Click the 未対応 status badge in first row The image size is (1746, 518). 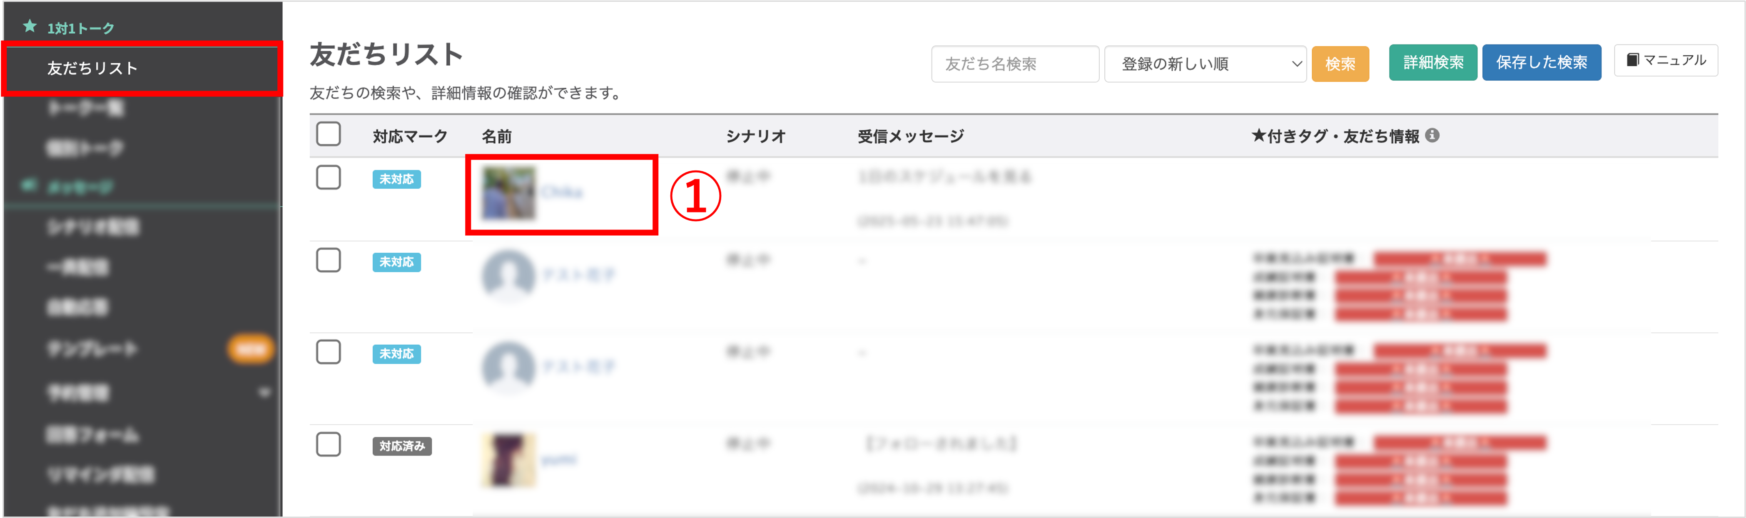tap(396, 180)
